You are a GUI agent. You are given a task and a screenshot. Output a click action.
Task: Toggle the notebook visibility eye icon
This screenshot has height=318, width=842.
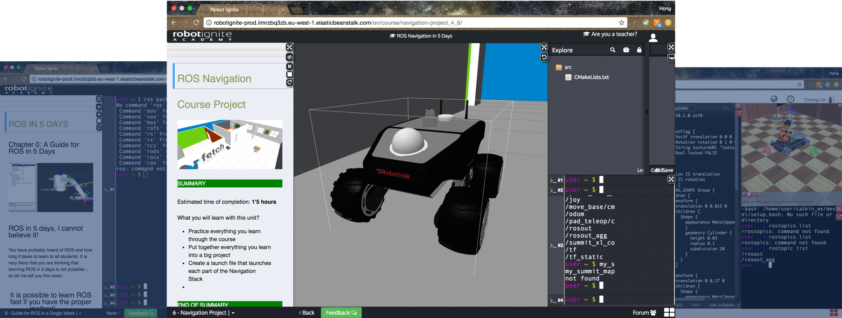[x=289, y=57]
